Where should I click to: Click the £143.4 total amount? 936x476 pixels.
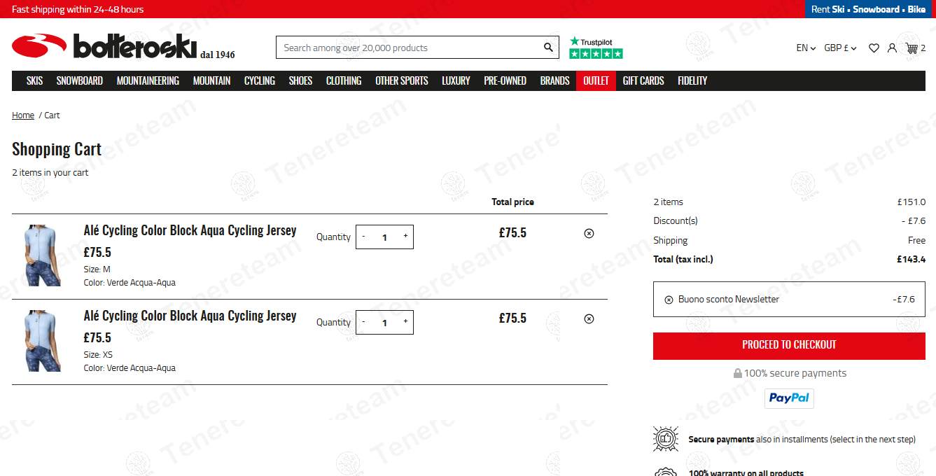point(911,259)
